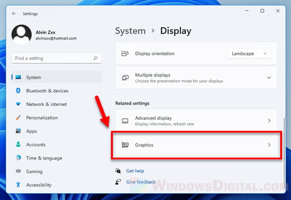This screenshot has width=291, height=200.
Task: Click the System breadcrumb link
Action: (x=130, y=31)
